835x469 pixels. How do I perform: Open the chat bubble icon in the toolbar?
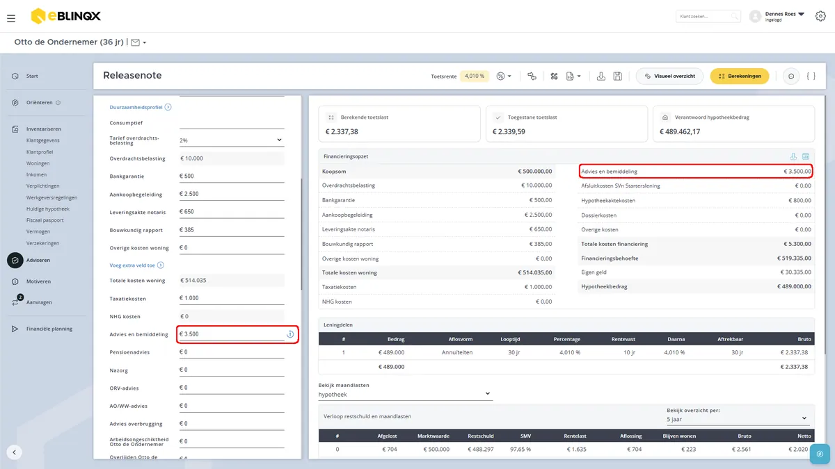click(x=790, y=76)
